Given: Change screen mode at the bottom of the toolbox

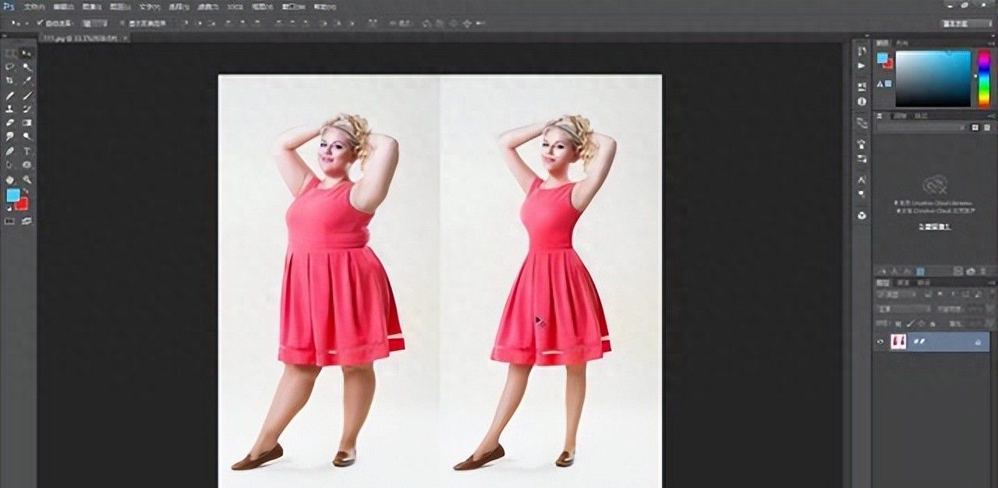Looking at the screenshot, I should (27, 221).
